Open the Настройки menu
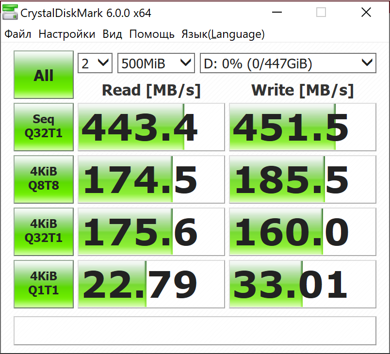 pos(67,34)
